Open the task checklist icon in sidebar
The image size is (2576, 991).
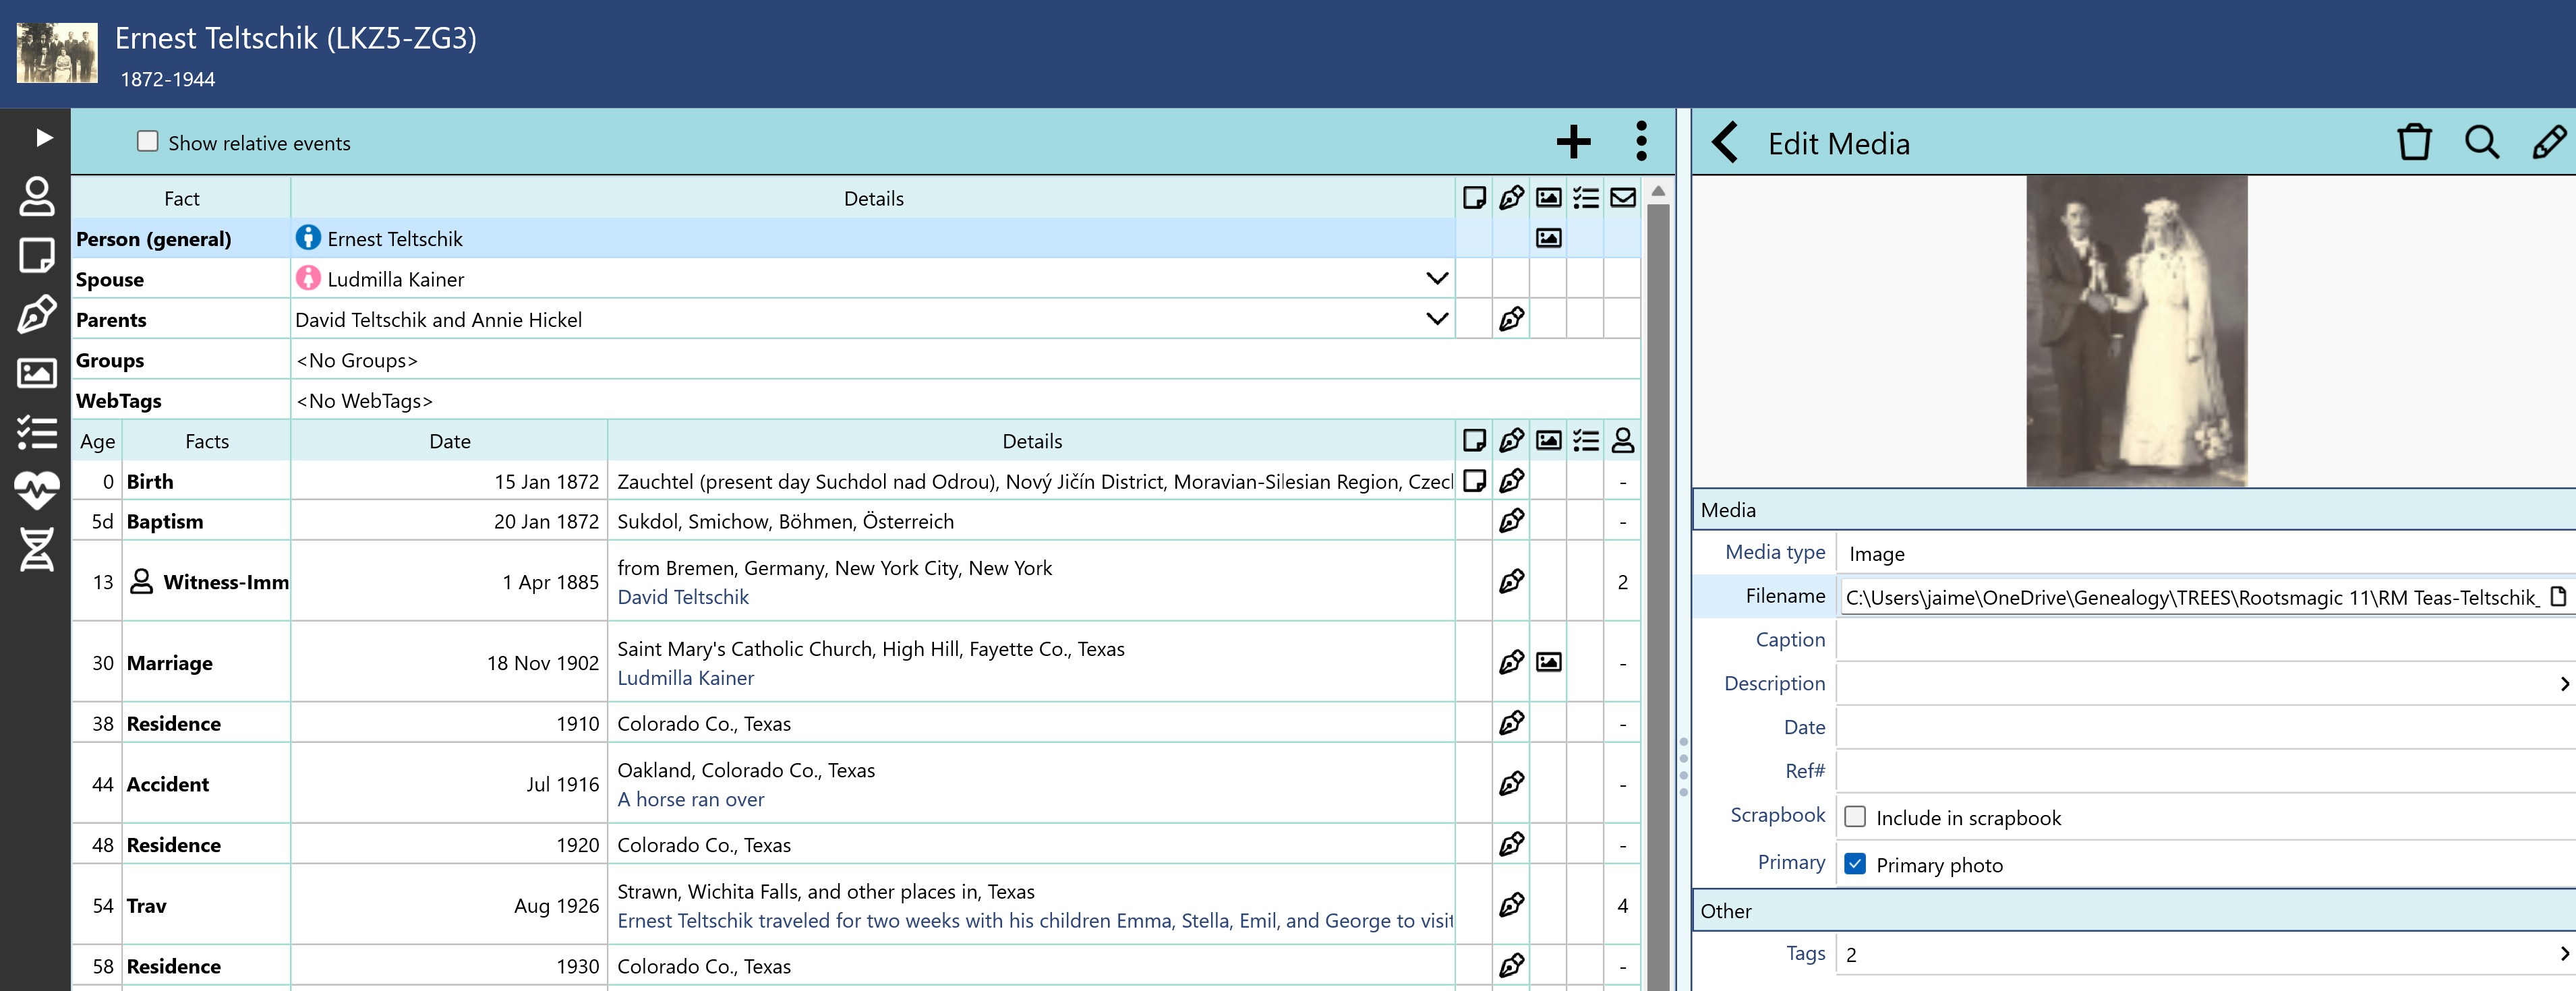(x=37, y=432)
